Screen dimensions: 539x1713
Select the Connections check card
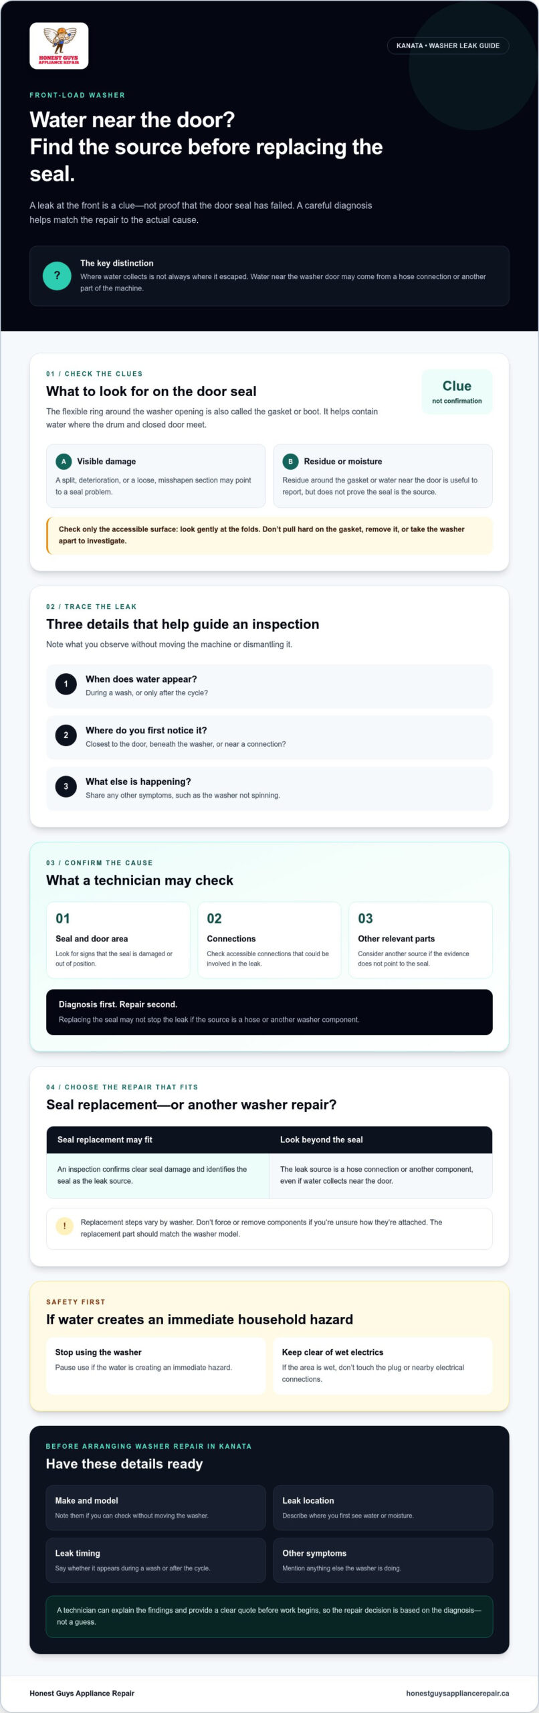point(269,940)
